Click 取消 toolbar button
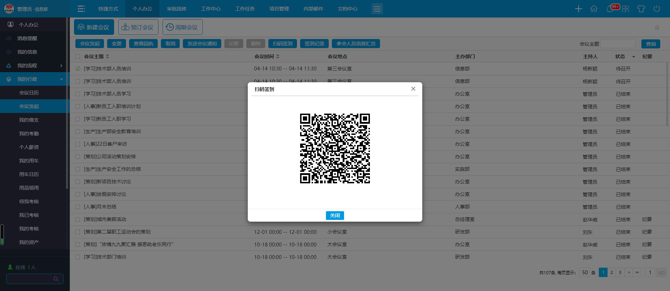Viewport: 670px width, 291px height. click(170, 44)
